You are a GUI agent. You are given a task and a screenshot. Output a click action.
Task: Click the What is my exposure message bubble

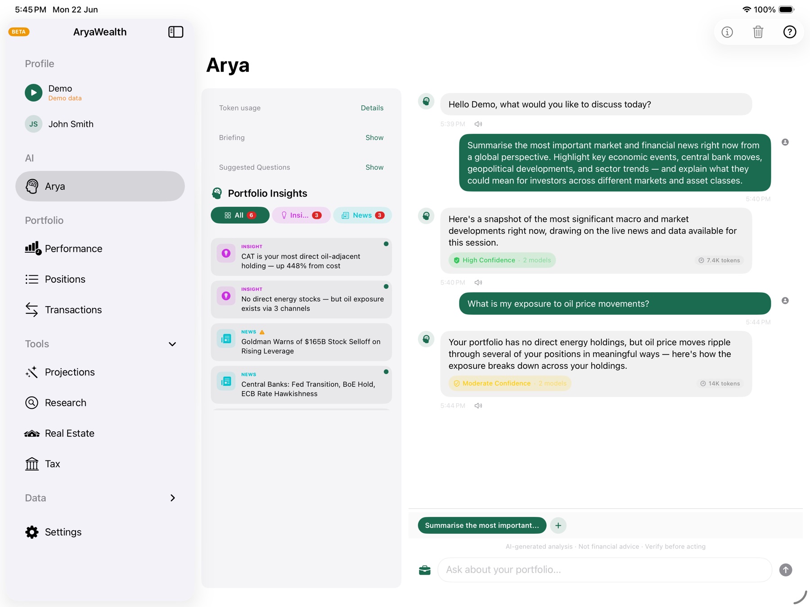point(615,304)
